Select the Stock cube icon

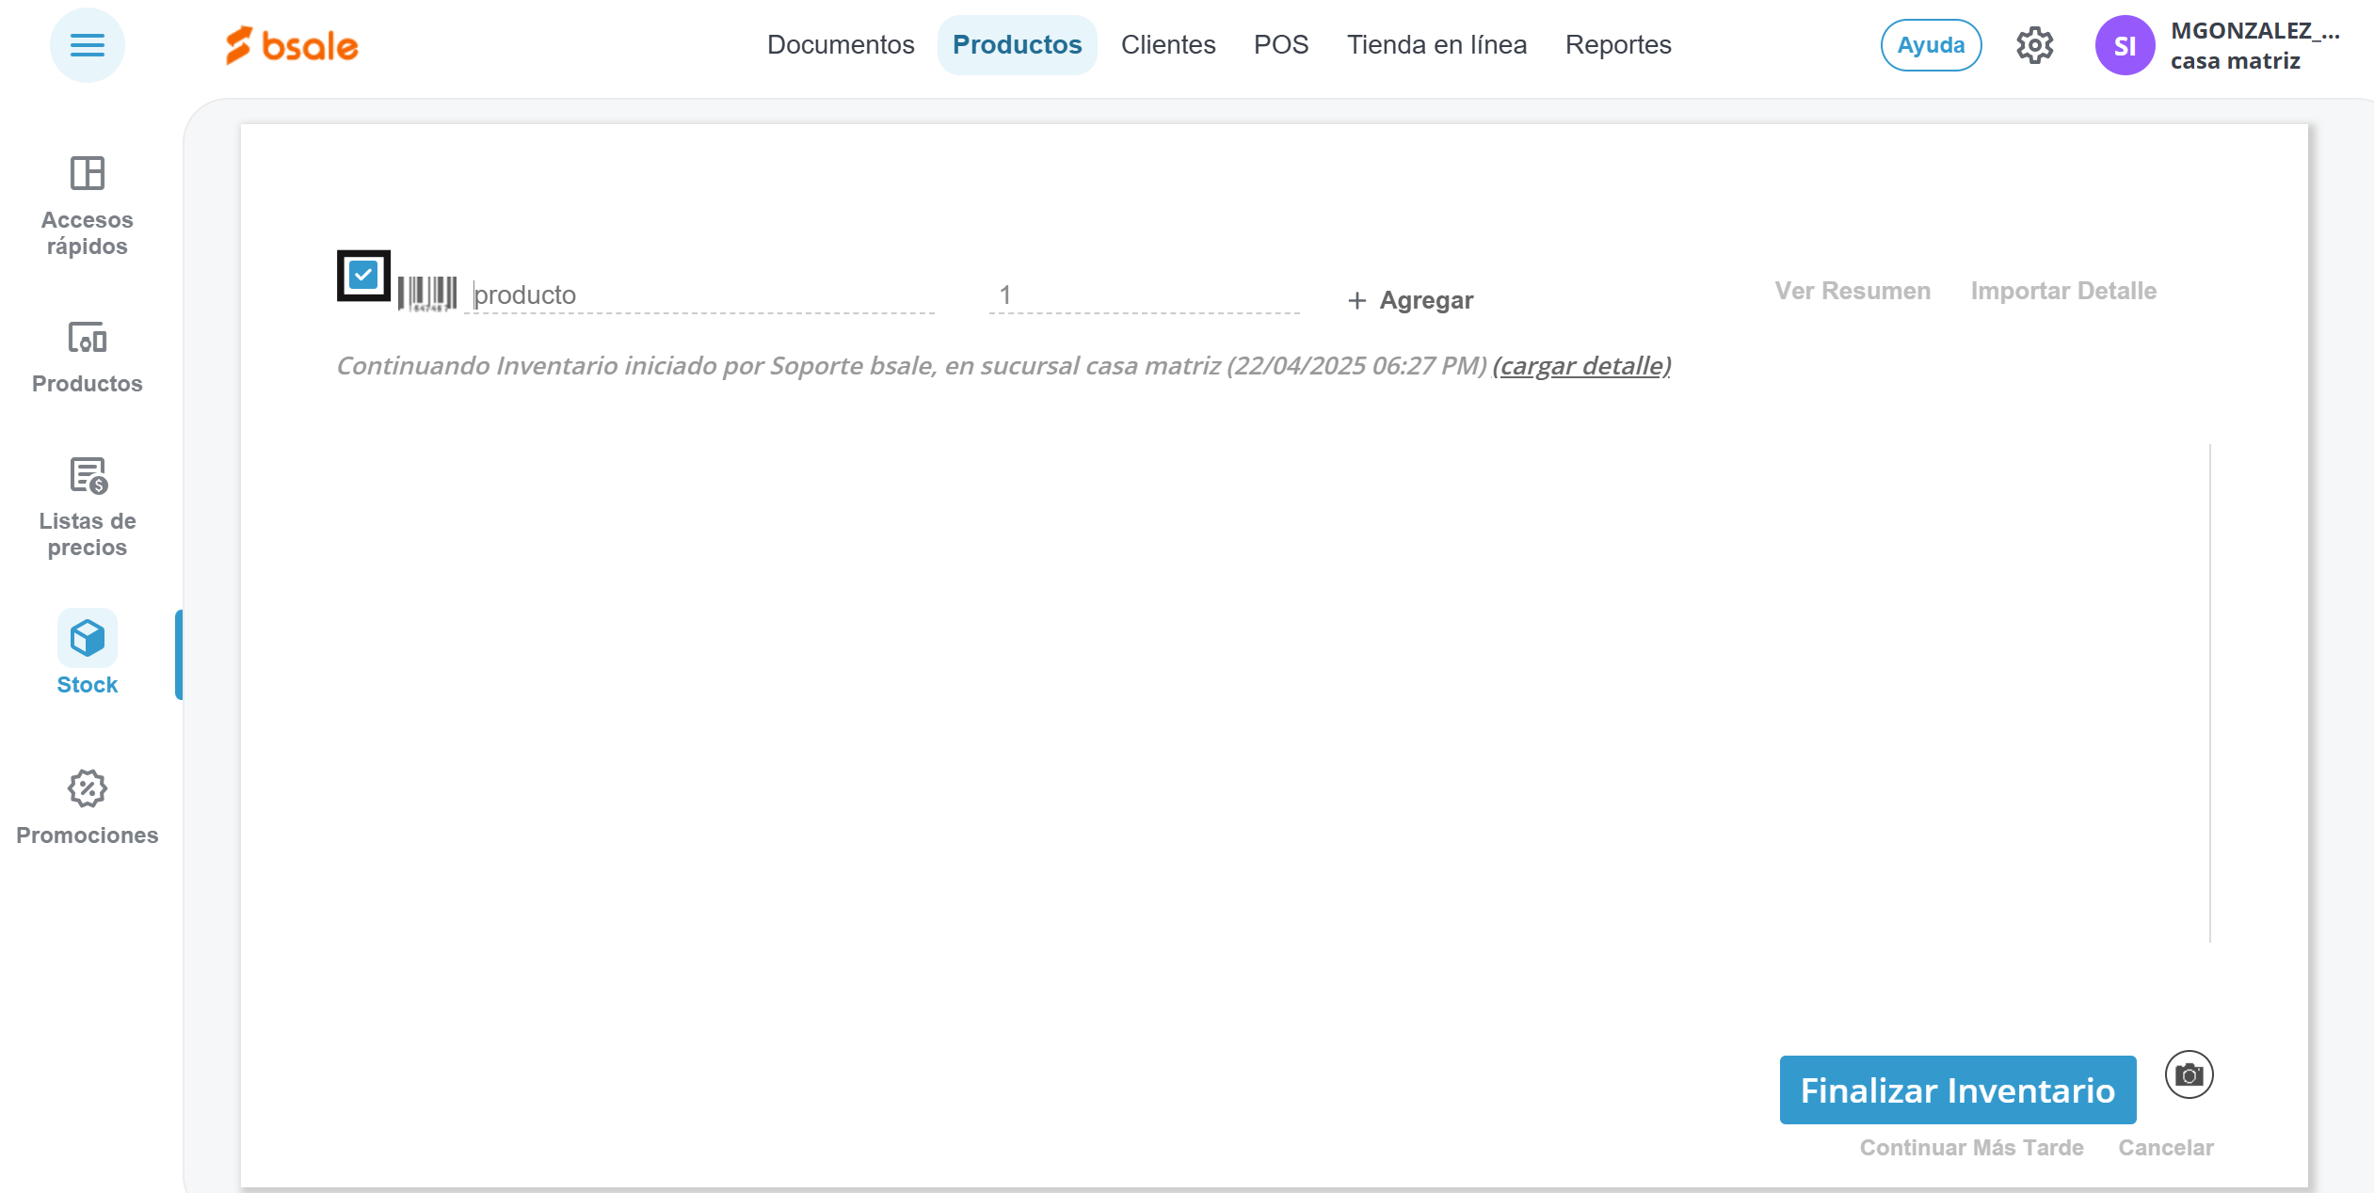click(x=87, y=639)
